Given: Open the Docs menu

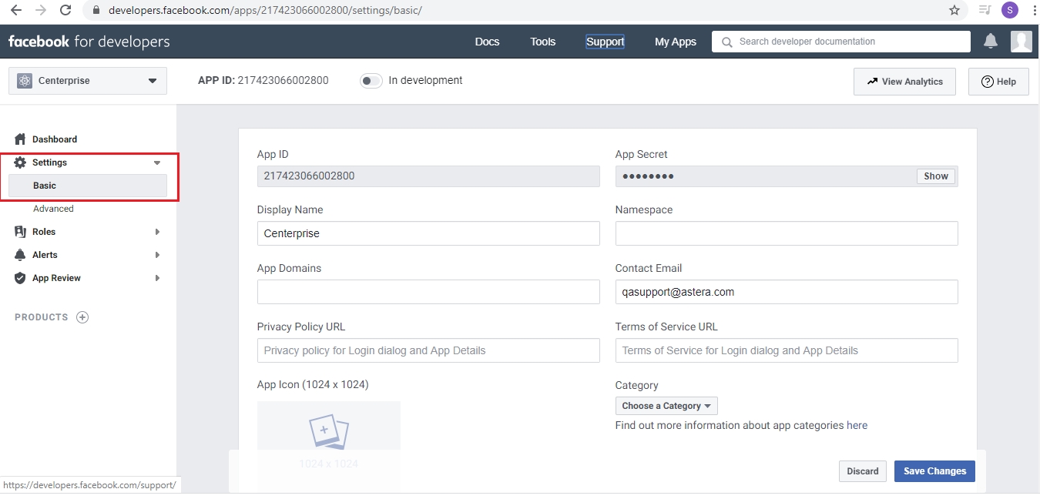Looking at the screenshot, I should click(x=487, y=42).
